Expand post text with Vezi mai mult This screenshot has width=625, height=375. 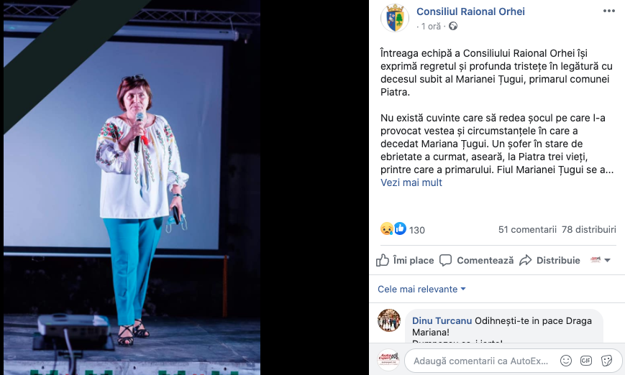pyautogui.click(x=411, y=182)
